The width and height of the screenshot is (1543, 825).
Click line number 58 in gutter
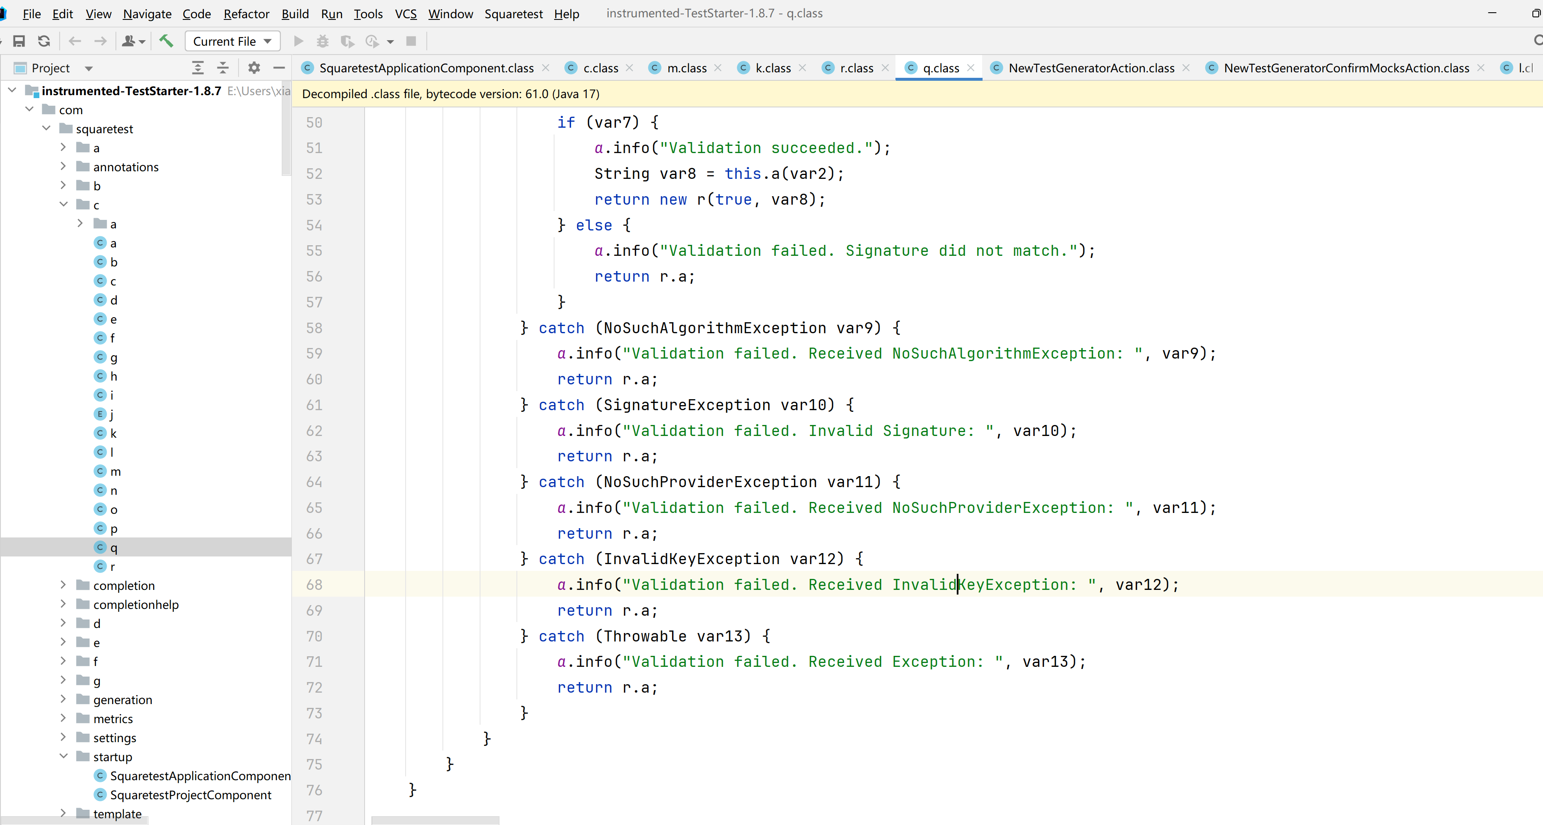tap(314, 328)
